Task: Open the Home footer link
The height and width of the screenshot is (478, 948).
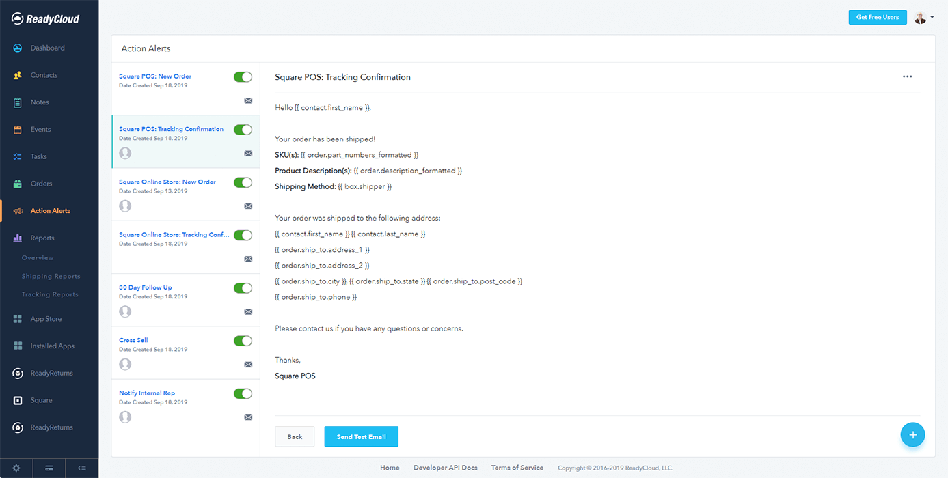Action: pyautogui.click(x=390, y=468)
